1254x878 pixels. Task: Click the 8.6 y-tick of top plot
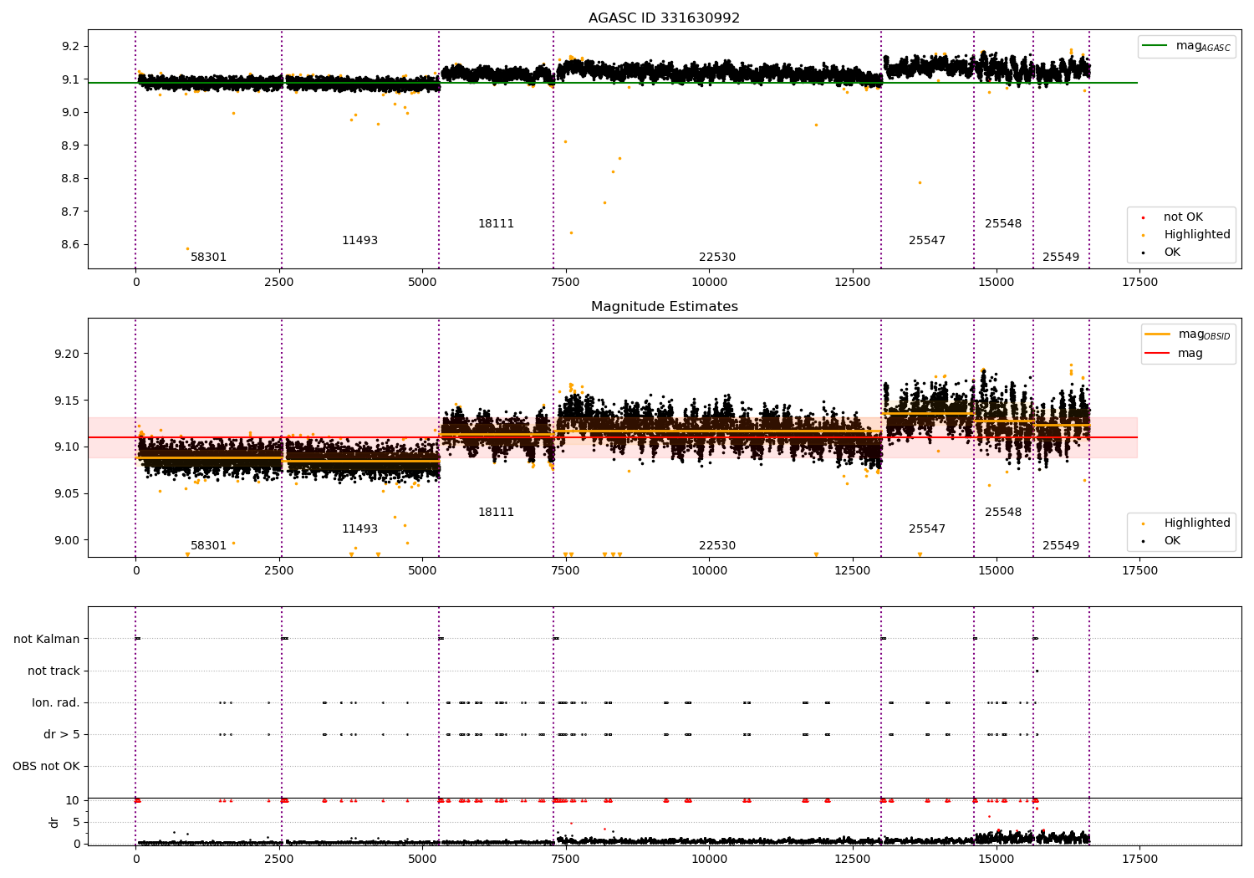point(71,245)
